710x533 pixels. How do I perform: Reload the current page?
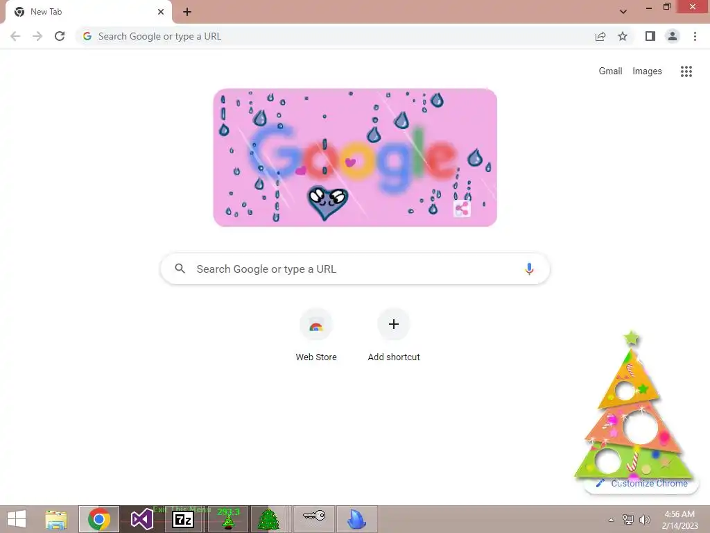pos(60,36)
